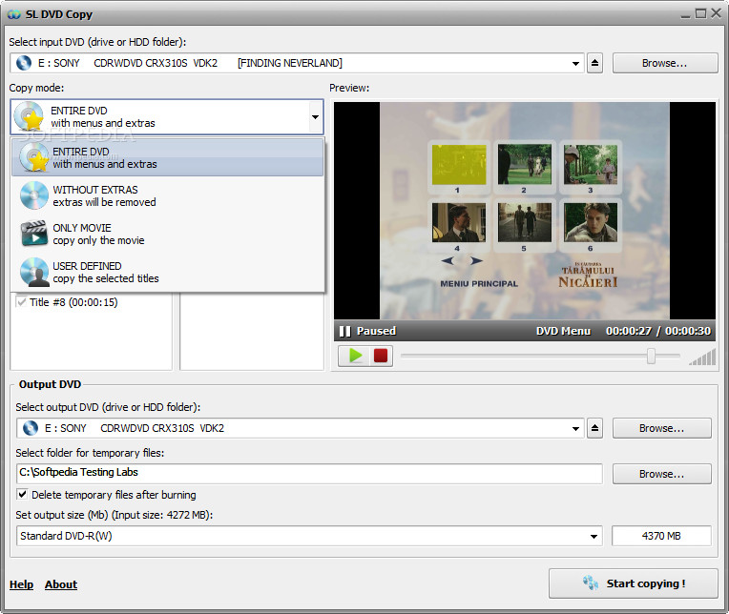Click the red Stop button
Viewport: 729px width, 614px height.
coord(381,356)
